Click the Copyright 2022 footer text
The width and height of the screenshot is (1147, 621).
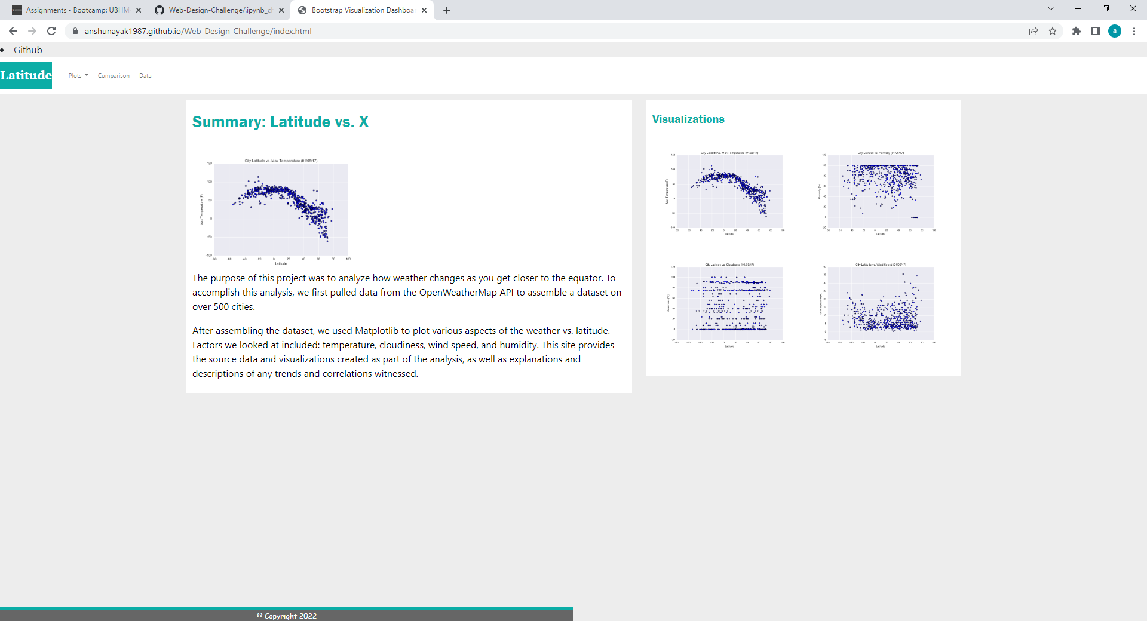coord(287,616)
